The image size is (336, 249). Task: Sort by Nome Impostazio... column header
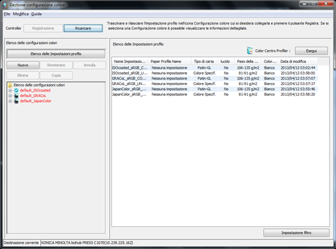point(130,62)
